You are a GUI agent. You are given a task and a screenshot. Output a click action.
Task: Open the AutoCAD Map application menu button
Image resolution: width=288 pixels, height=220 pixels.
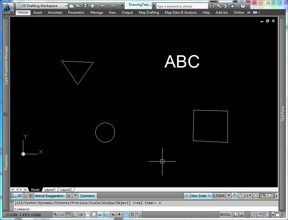point(8,8)
